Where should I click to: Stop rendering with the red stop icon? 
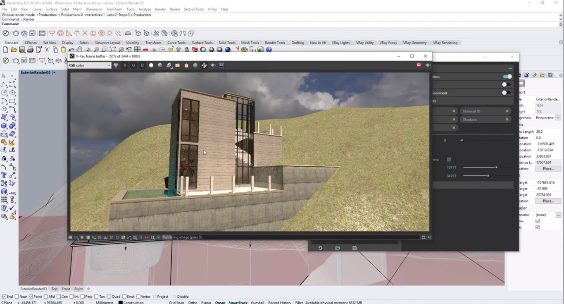pos(419,65)
